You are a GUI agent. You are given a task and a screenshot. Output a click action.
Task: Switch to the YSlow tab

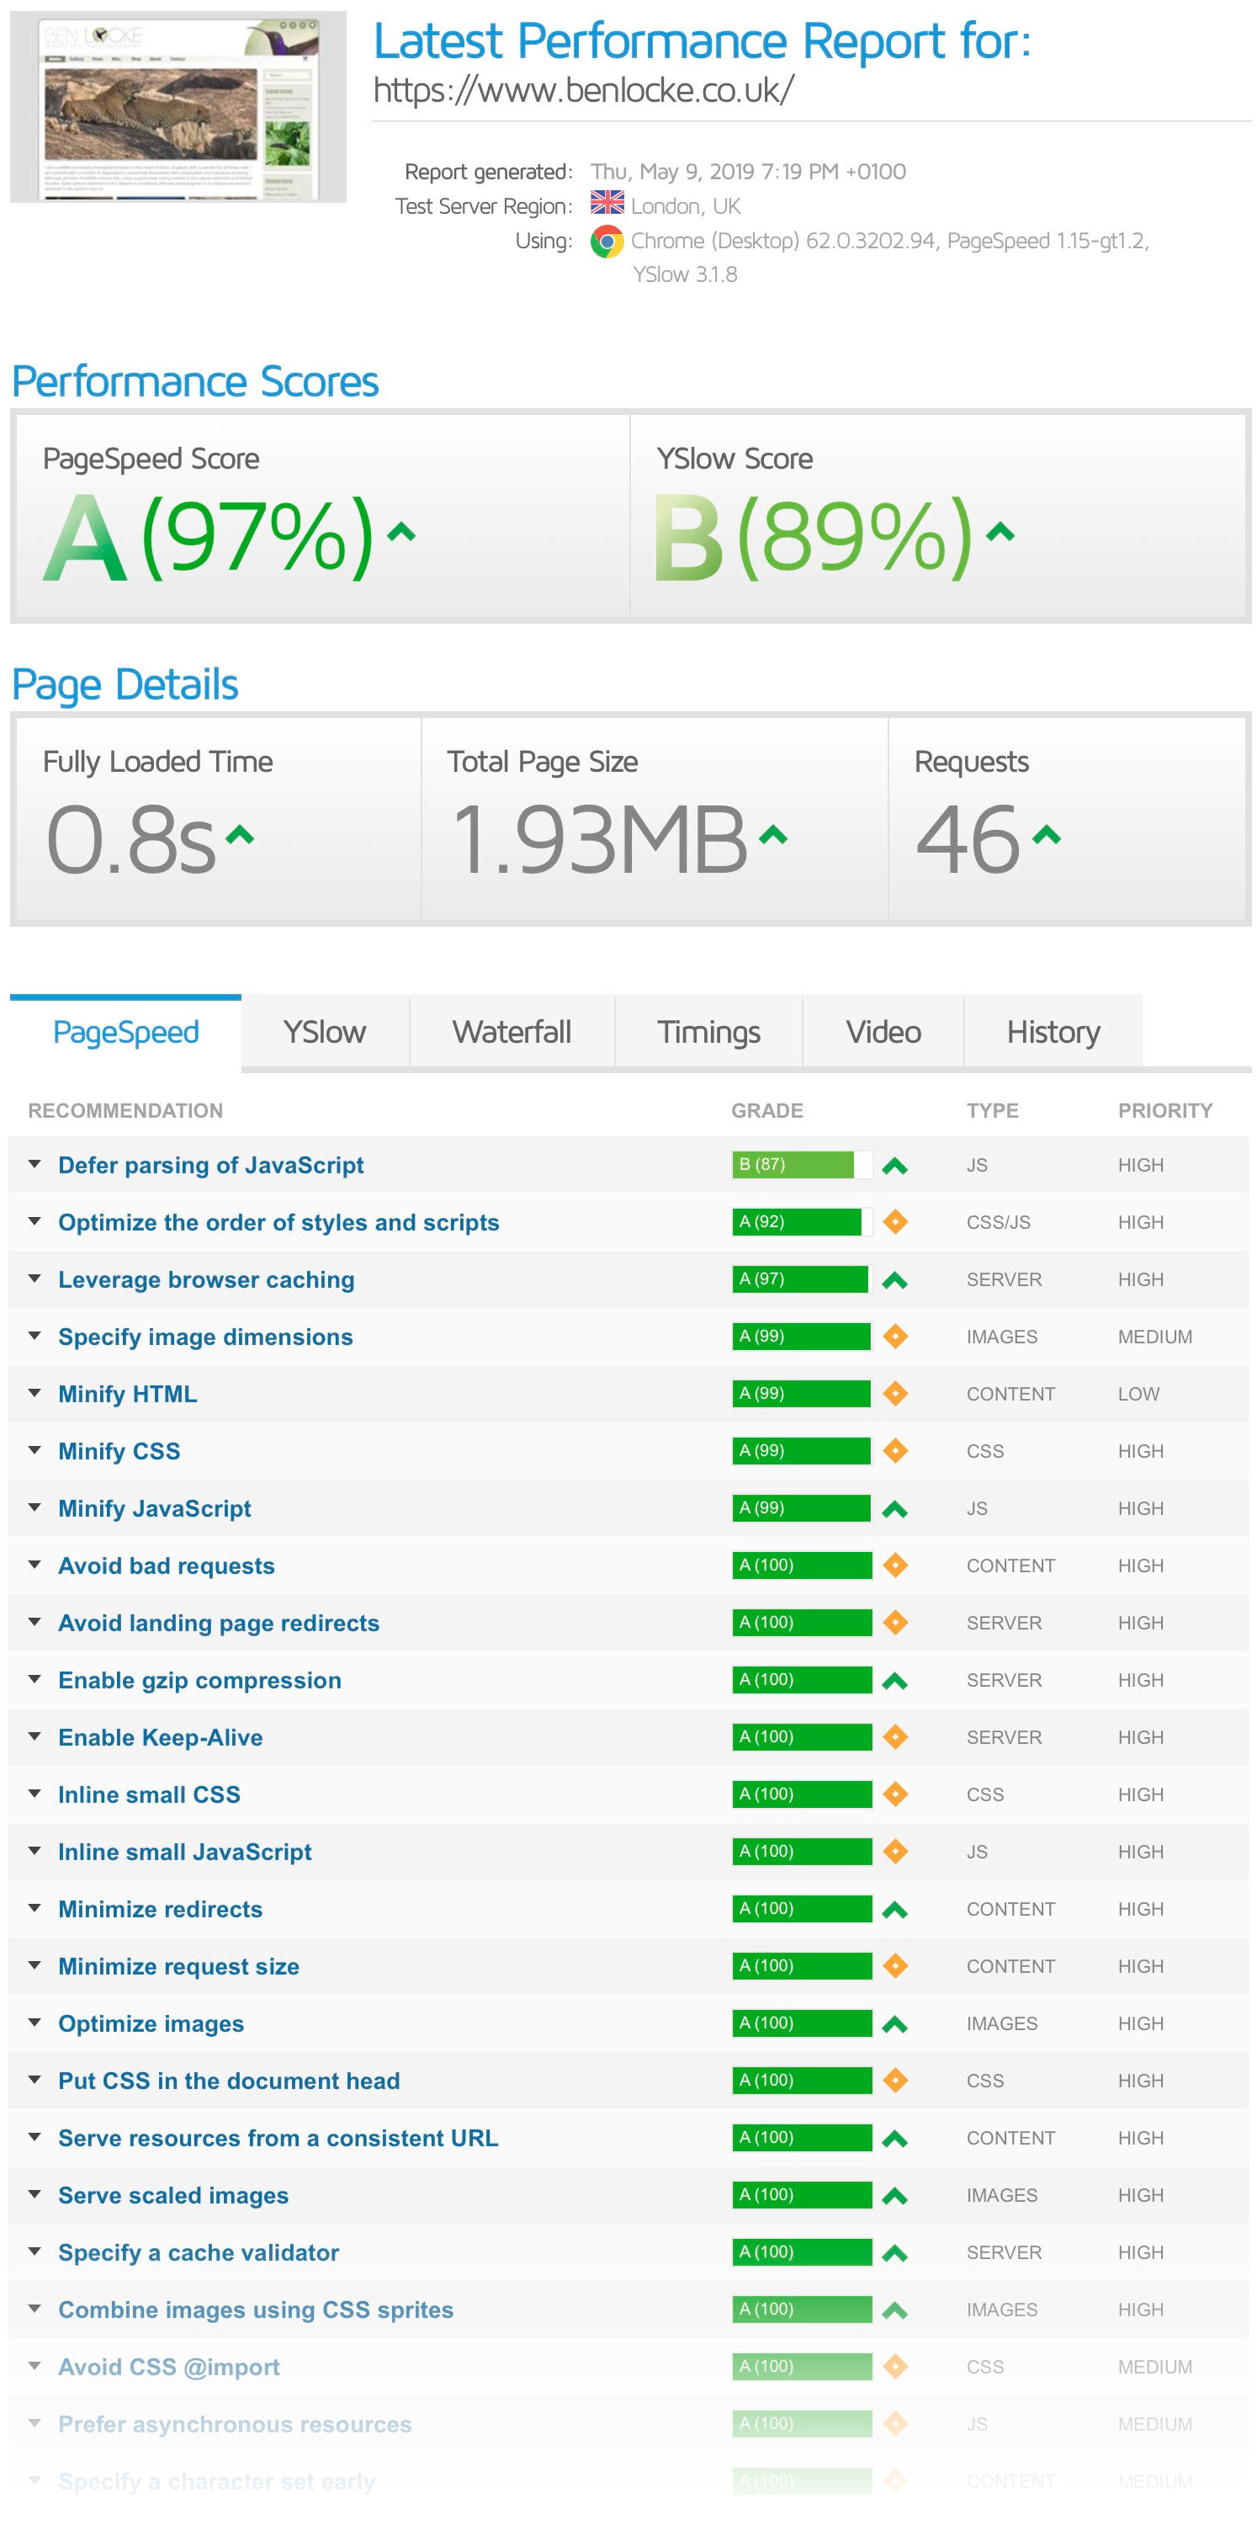(324, 1031)
